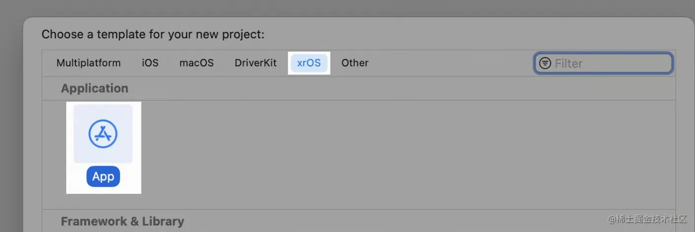Switch to the Multiplatform tab
695x232 pixels.
[88, 63]
